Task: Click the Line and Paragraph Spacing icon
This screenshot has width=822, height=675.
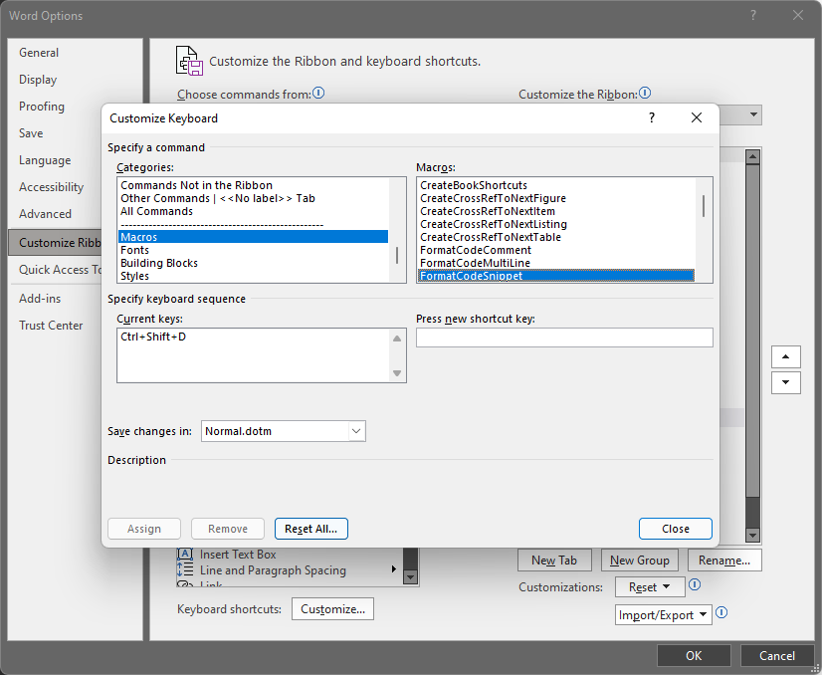Action: click(185, 569)
